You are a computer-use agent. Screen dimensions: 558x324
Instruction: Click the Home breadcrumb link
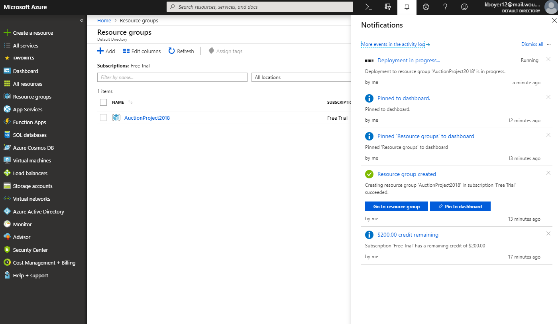pyautogui.click(x=104, y=20)
